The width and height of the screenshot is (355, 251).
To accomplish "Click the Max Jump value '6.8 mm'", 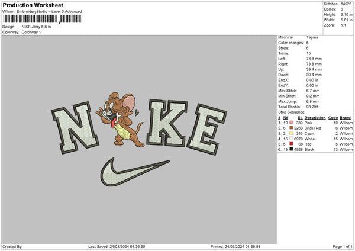I will point(313,101).
